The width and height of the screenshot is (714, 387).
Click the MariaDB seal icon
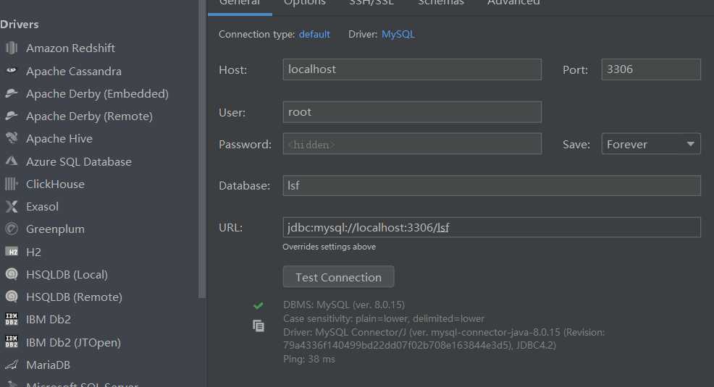pyautogui.click(x=12, y=365)
